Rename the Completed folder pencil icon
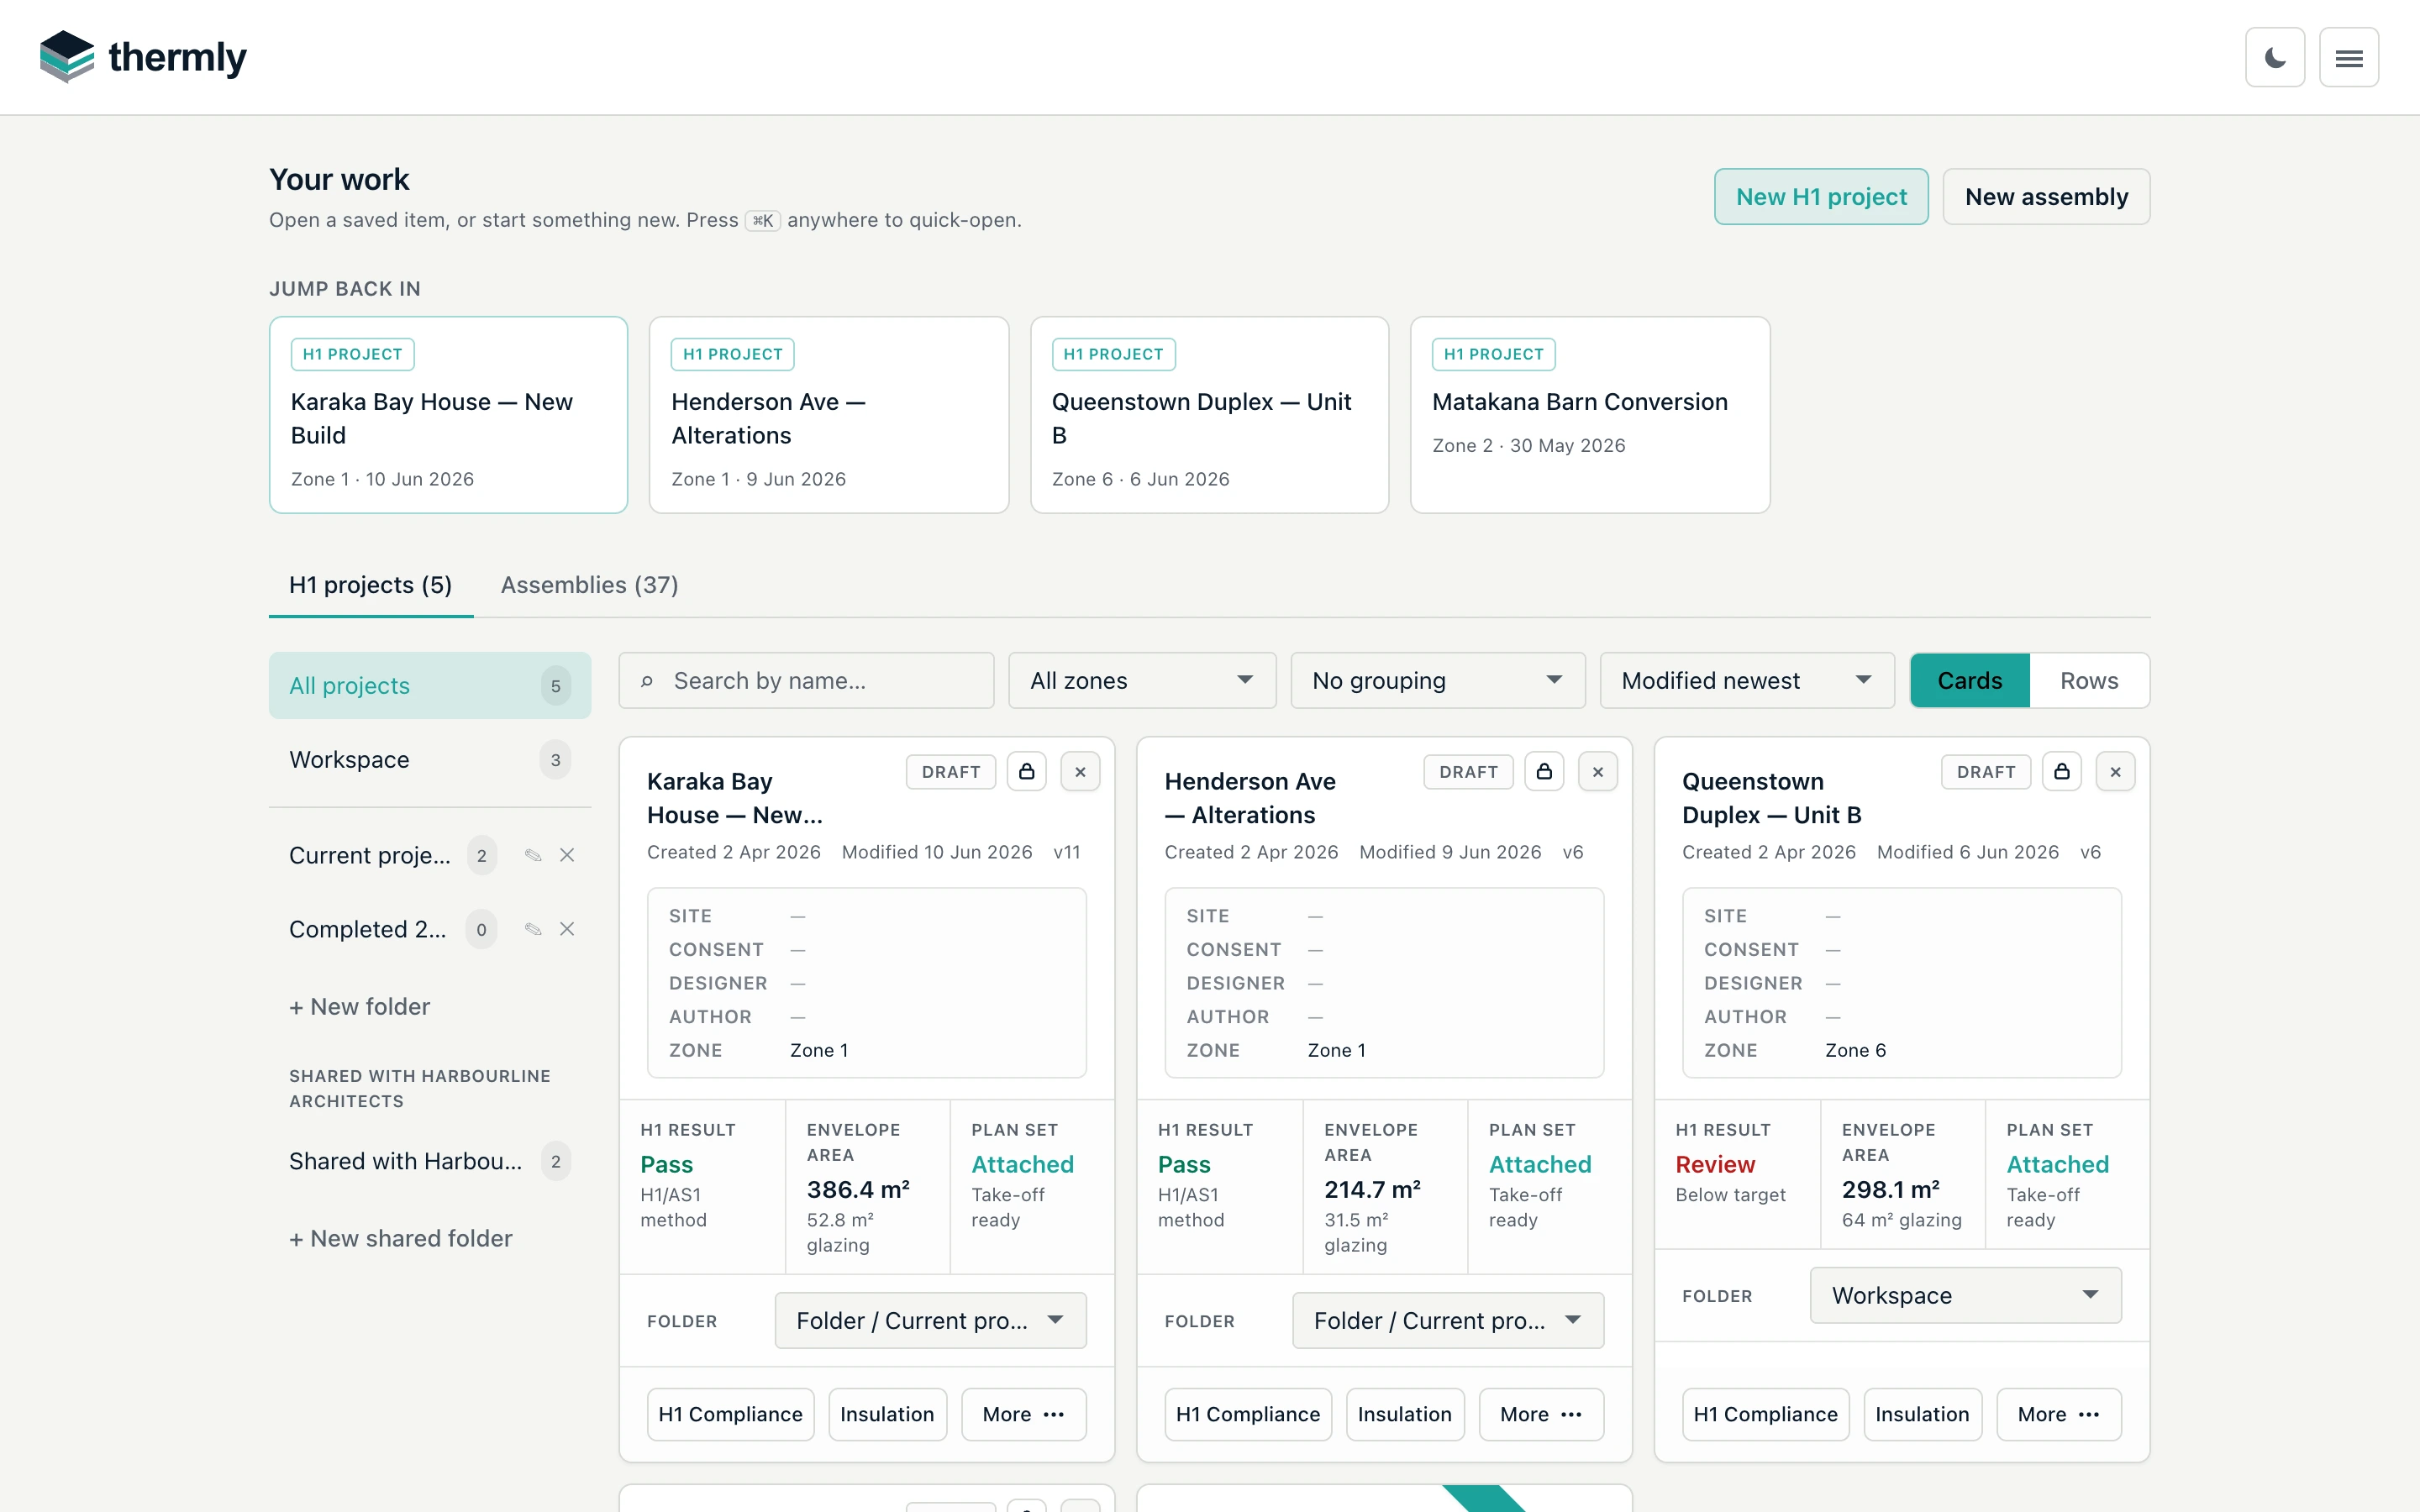Screen dimensions: 2420x1512 point(533,929)
